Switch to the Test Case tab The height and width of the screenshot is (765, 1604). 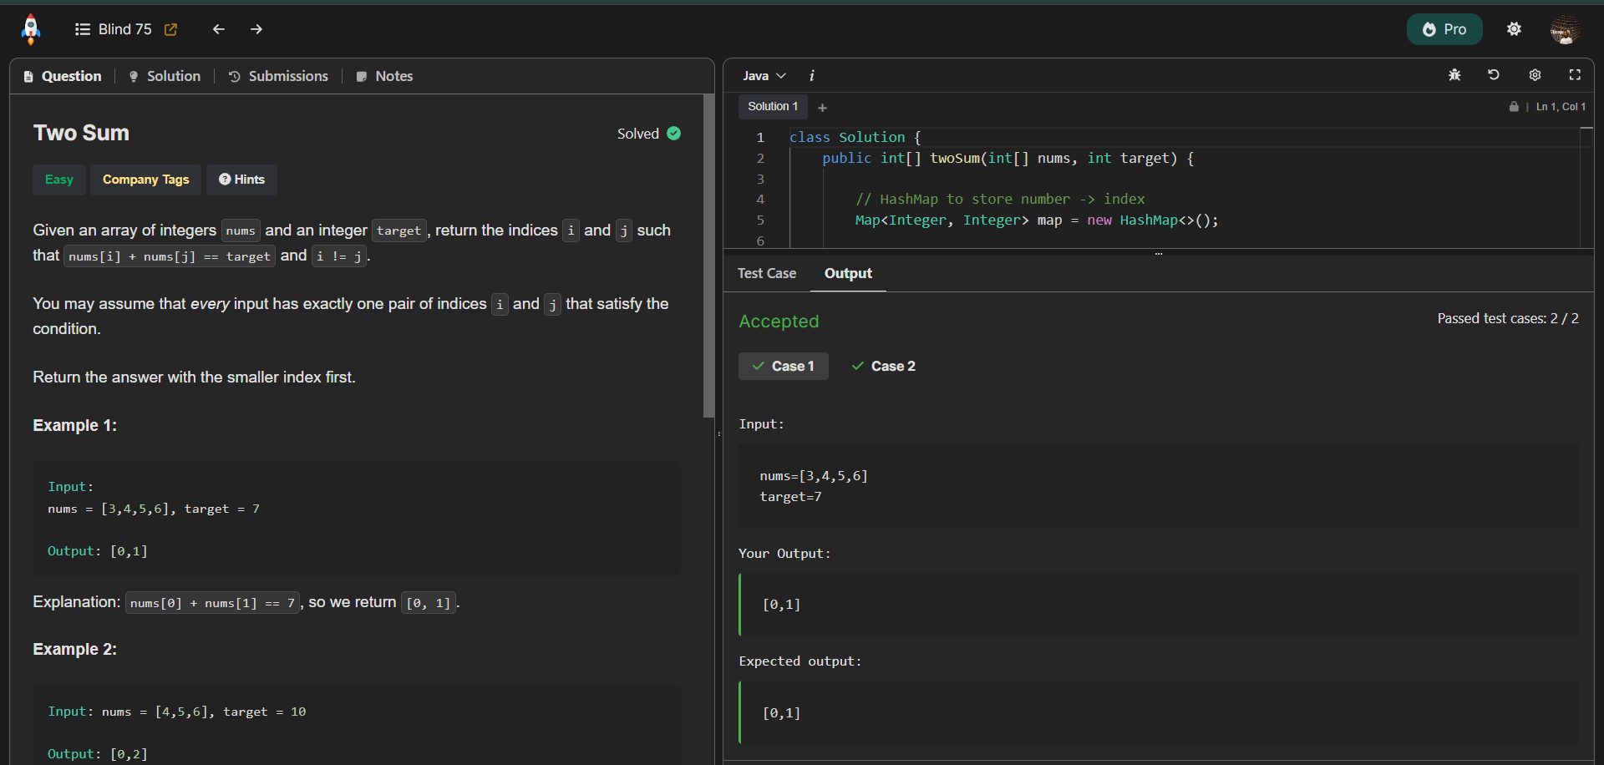766,273
